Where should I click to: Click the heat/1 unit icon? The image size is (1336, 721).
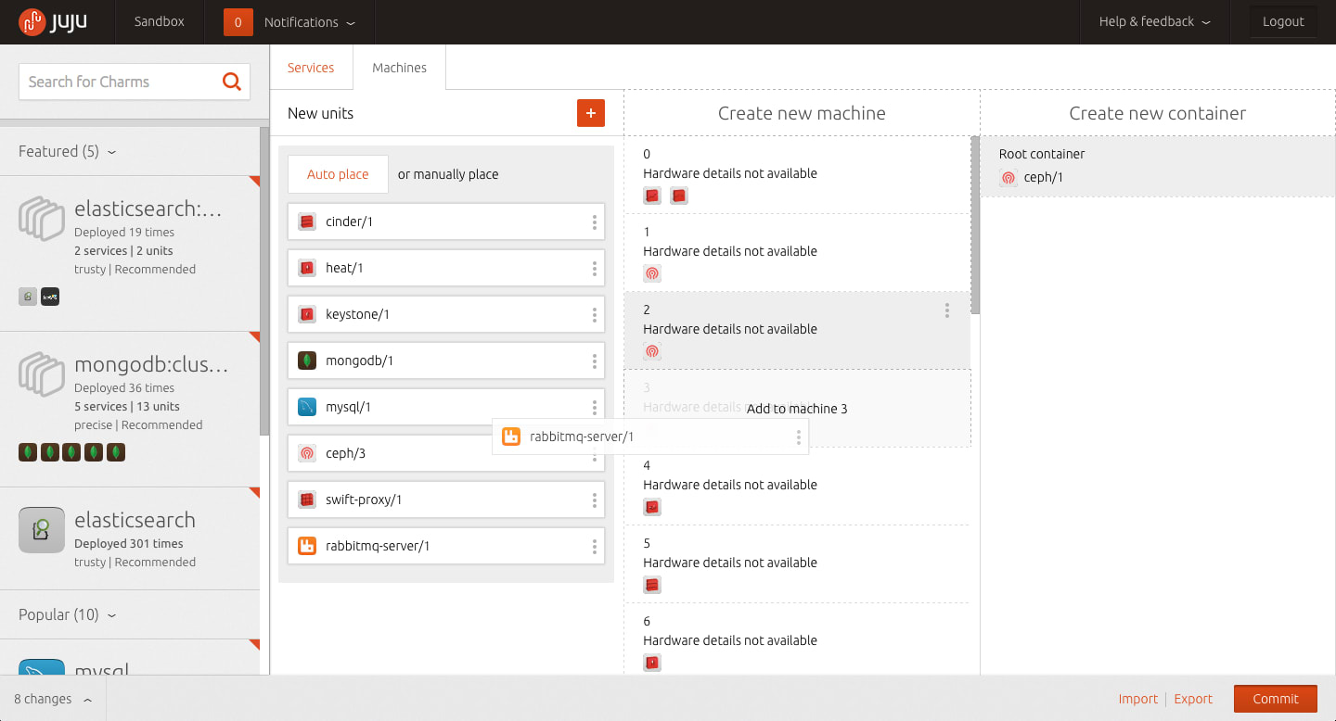307,268
